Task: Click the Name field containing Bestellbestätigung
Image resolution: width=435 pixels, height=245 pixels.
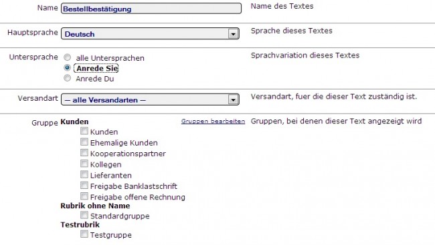Action: click(151, 9)
